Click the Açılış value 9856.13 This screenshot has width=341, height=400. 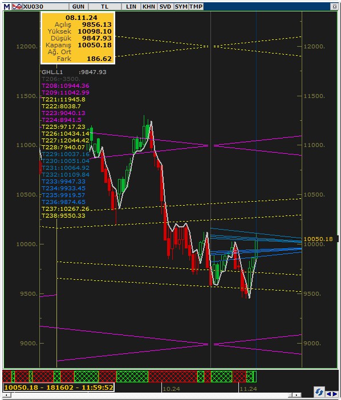pyautogui.click(x=97, y=25)
